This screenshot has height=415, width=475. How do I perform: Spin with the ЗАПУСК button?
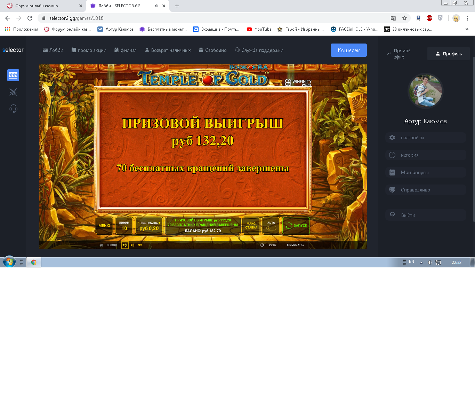coord(296,226)
